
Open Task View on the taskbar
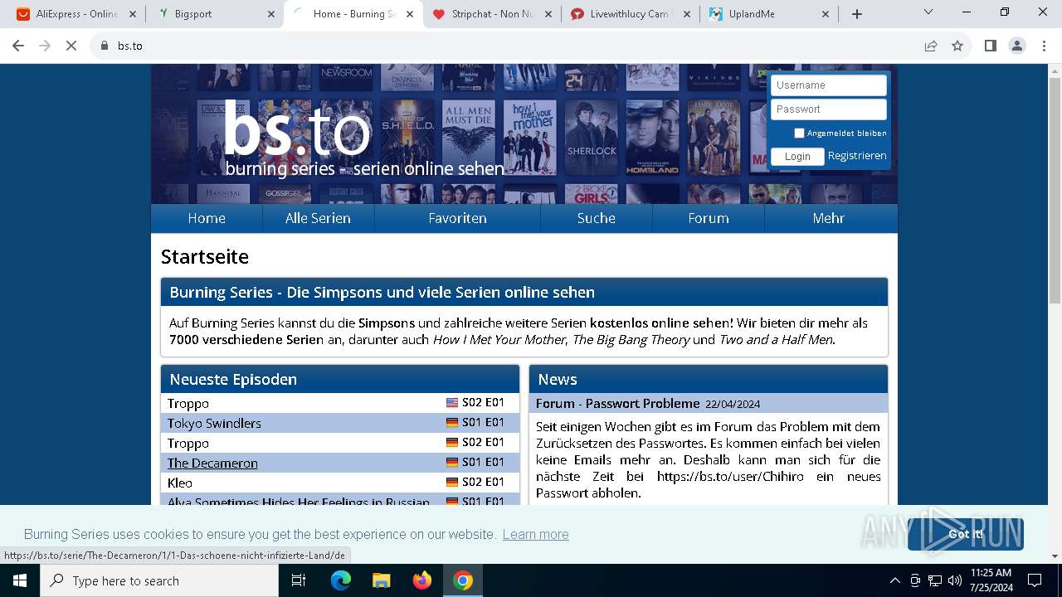click(299, 580)
